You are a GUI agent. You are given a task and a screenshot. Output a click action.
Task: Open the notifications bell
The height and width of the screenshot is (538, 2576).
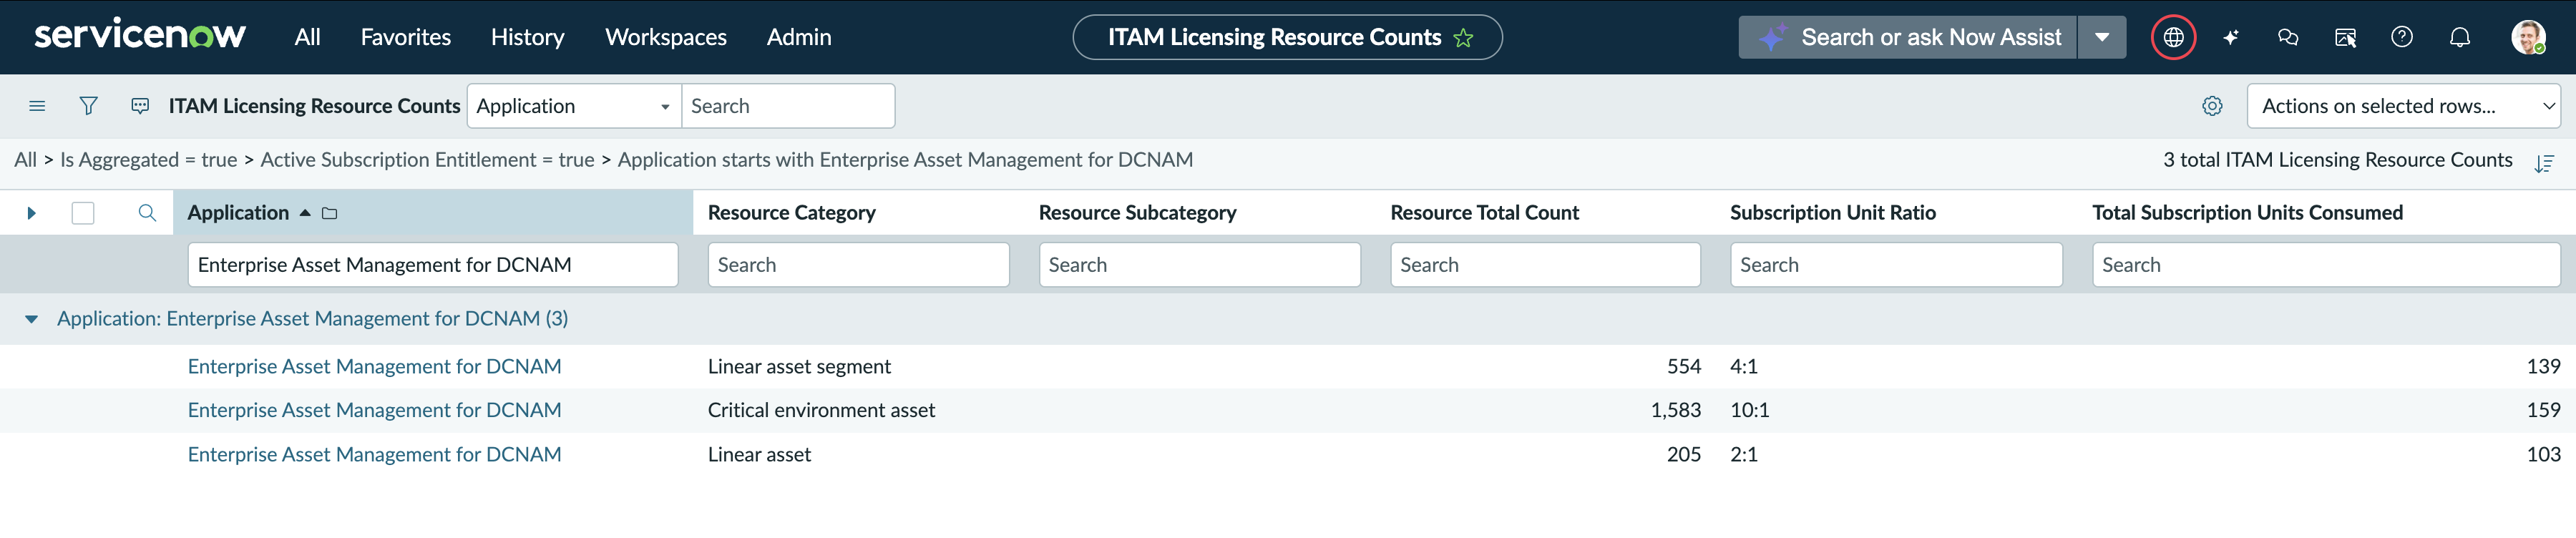pos(2460,38)
